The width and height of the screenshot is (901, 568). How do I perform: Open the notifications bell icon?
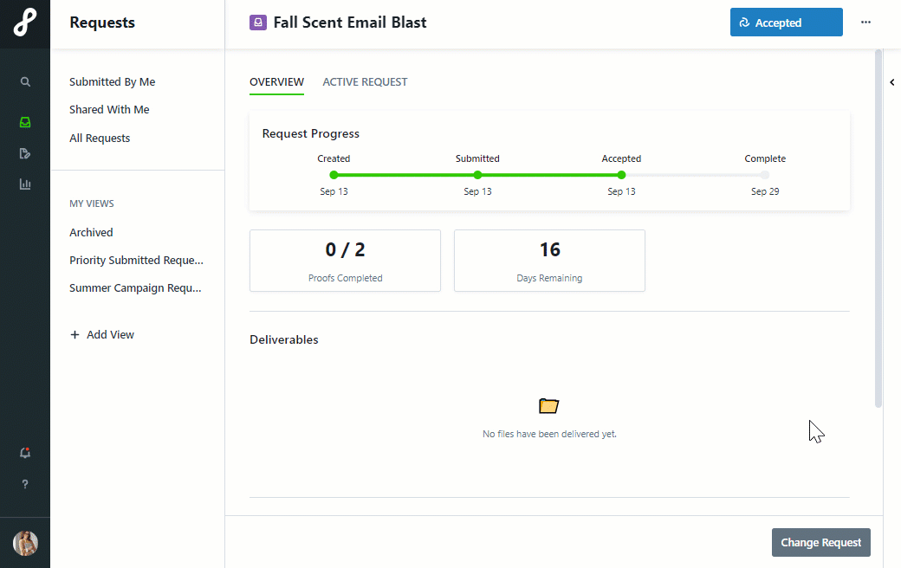tap(25, 453)
